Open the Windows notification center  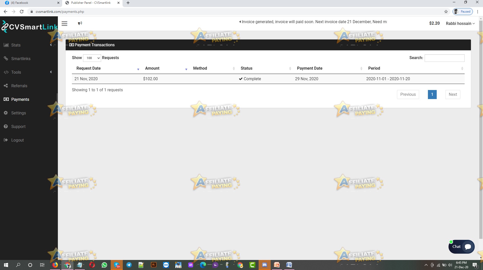(475, 265)
